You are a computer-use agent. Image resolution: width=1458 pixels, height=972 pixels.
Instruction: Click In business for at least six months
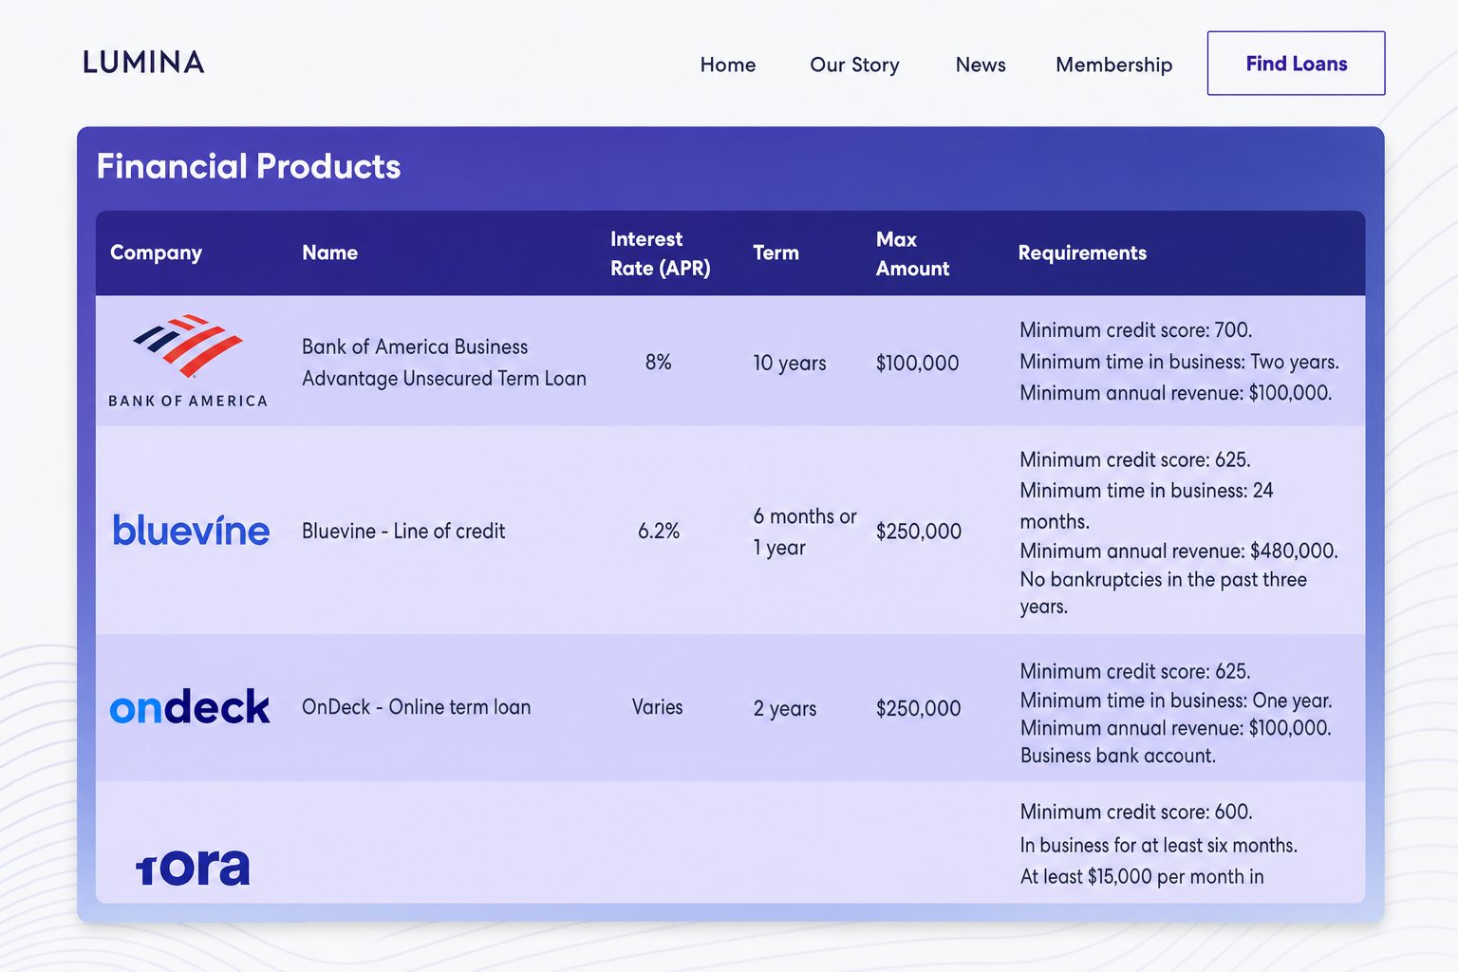click(1159, 845)
